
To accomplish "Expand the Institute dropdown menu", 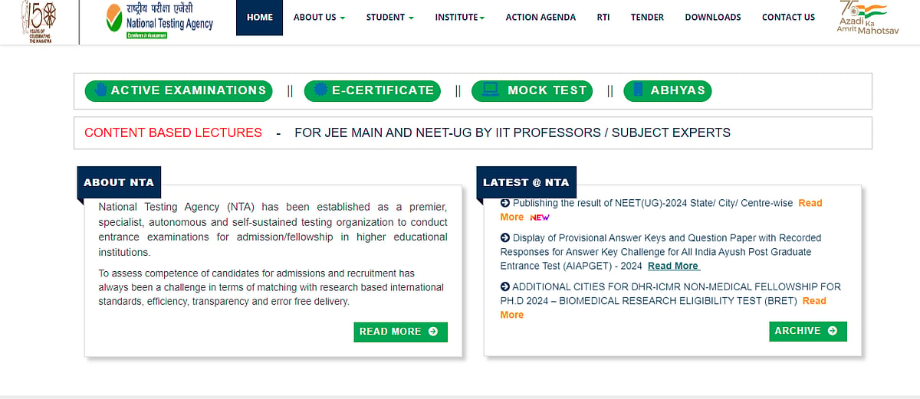I will coord(460,18).
